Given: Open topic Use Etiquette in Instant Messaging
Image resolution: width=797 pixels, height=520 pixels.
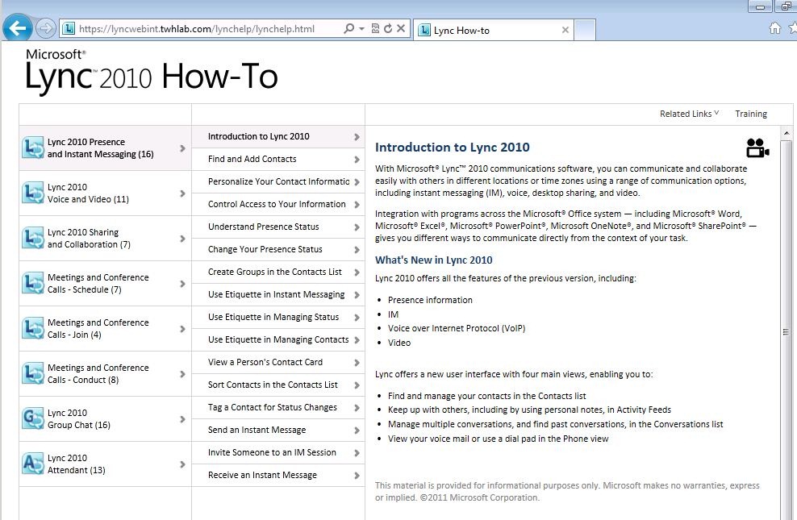Looking at the screenshot, I should pos(278,294).
